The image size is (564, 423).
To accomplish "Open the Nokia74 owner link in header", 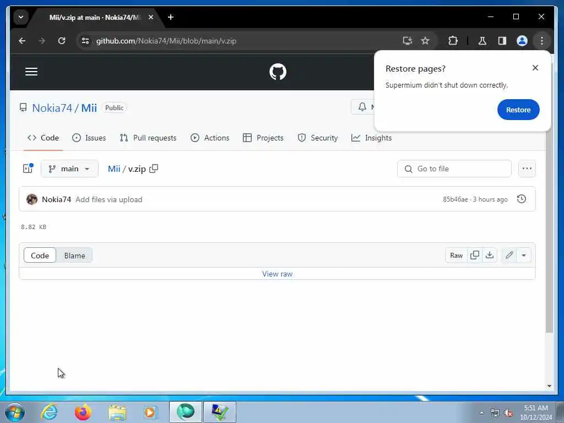I will pyautogui.click(x=52, y=107).
